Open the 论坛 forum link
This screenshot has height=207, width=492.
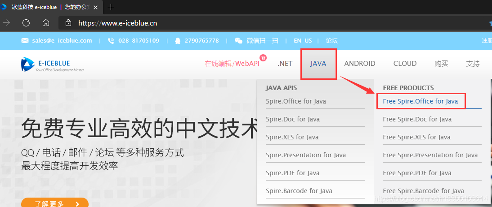pos(331,41)
